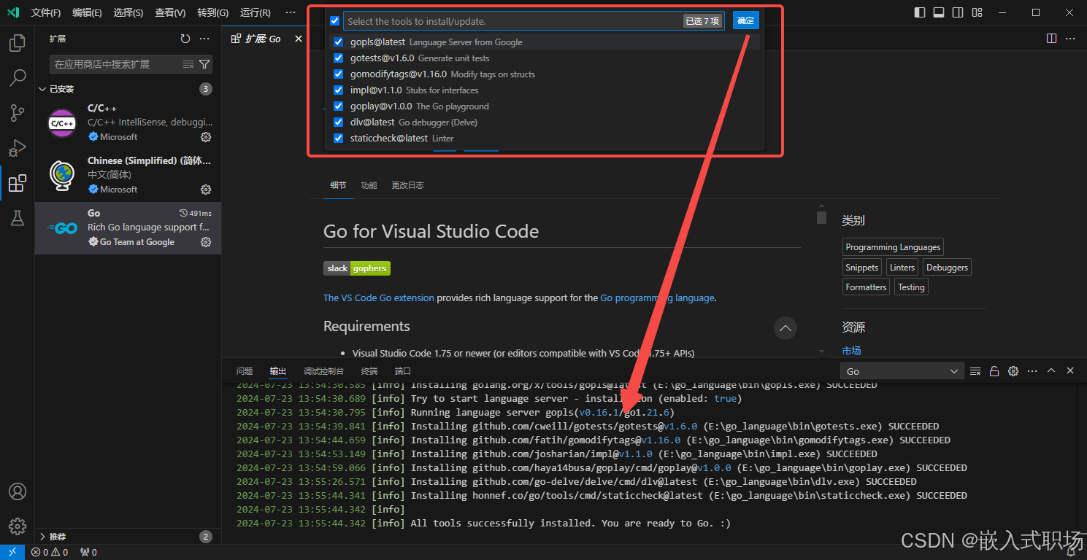Screen dimensions: 1087x560
Task: Uncheck impl@v1.1.0 tool
Action: point(338,90)
